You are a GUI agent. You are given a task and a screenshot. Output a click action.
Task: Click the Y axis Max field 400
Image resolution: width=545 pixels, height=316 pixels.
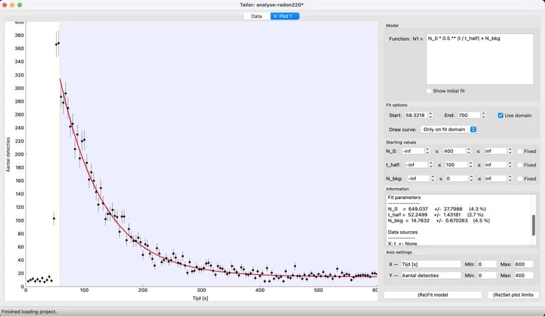(523, 276)
